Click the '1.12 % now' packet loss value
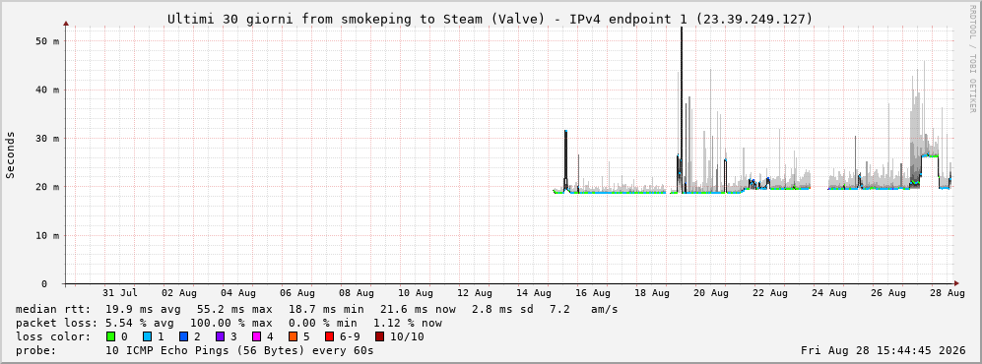 click(x=408, y=324)
